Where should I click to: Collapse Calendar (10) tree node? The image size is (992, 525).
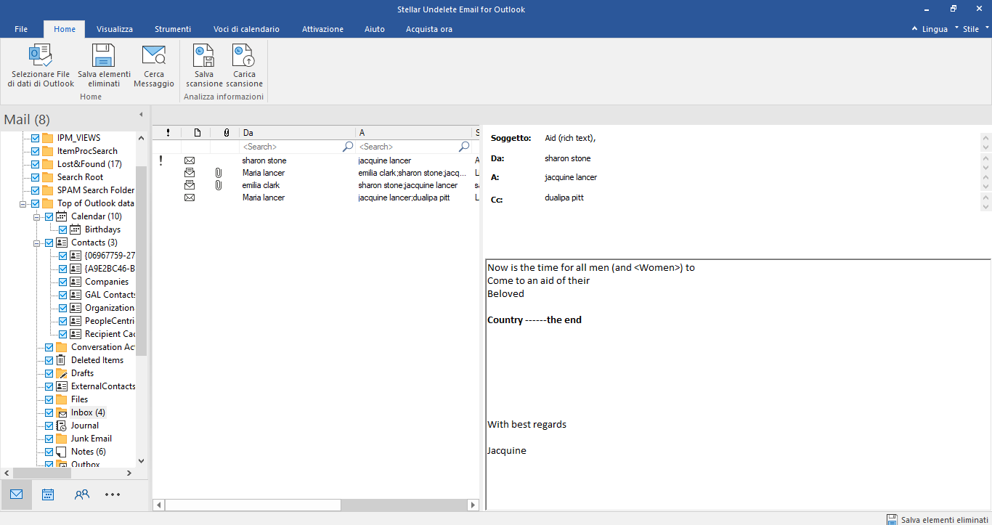(x=37, y=216)
